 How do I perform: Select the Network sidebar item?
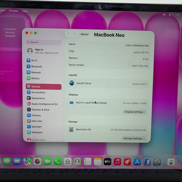click(x=34, y=72)
